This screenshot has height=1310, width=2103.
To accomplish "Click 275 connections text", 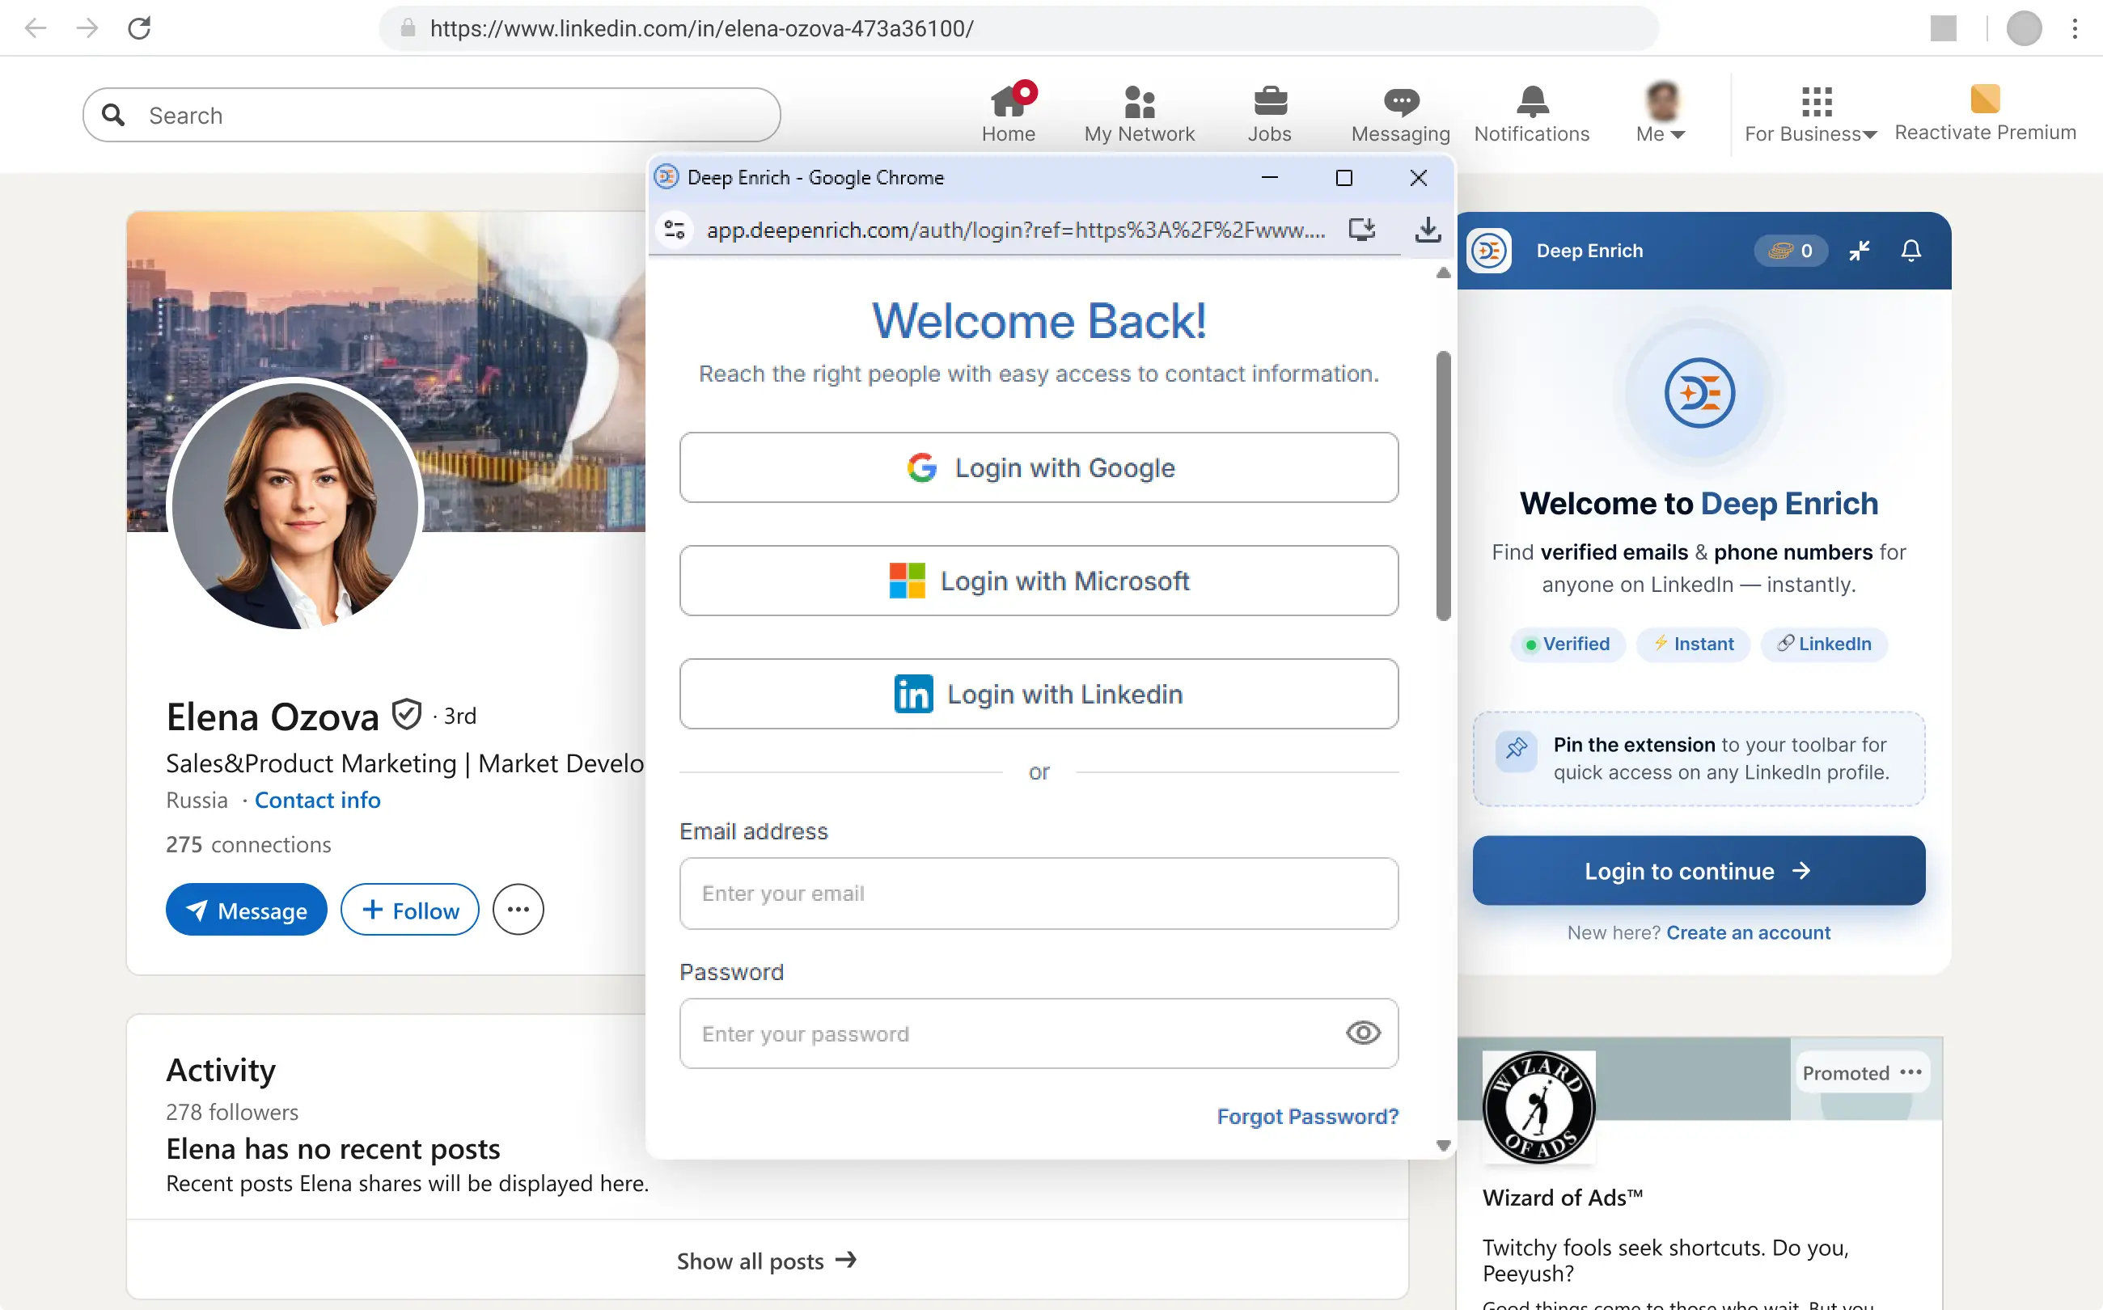I will tap(248, 845).
